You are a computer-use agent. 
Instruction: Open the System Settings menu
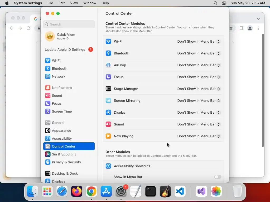(28, 3)
